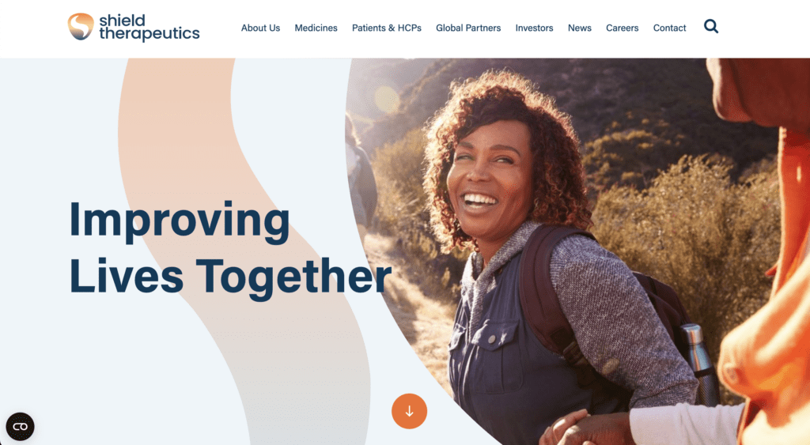Open the search magnifying glass icon
The width and height of the screenshot is (810, 445).
pos(711,26)
